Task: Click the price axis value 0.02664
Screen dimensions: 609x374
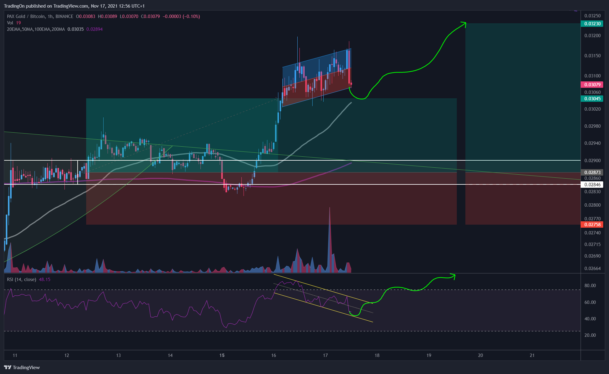Action: (x=592, y=269)
